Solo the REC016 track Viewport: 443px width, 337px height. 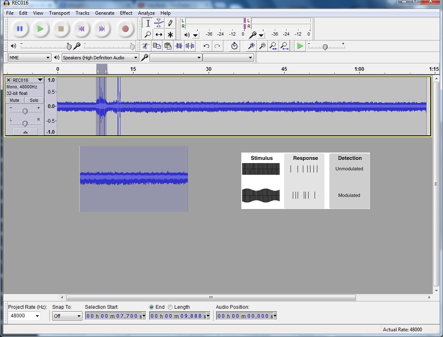34,100
